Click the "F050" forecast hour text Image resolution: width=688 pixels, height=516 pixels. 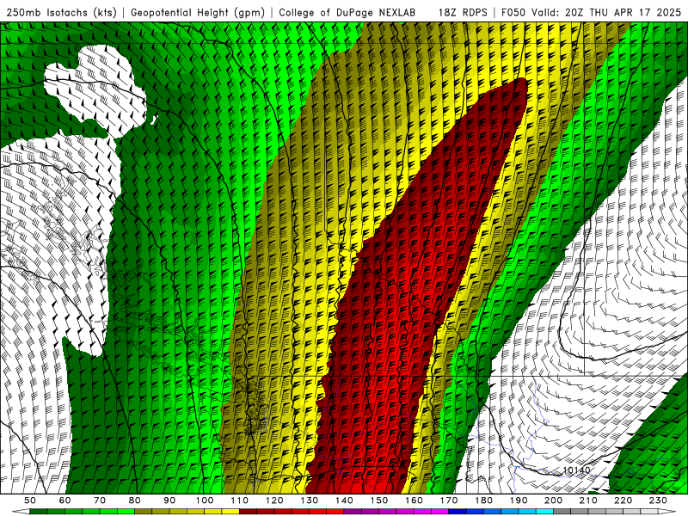click(513, 13)
